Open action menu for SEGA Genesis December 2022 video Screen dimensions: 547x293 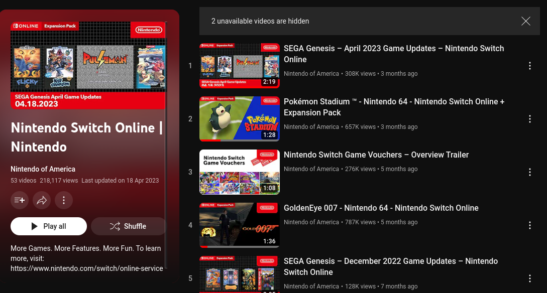click(x=529, y=278)
